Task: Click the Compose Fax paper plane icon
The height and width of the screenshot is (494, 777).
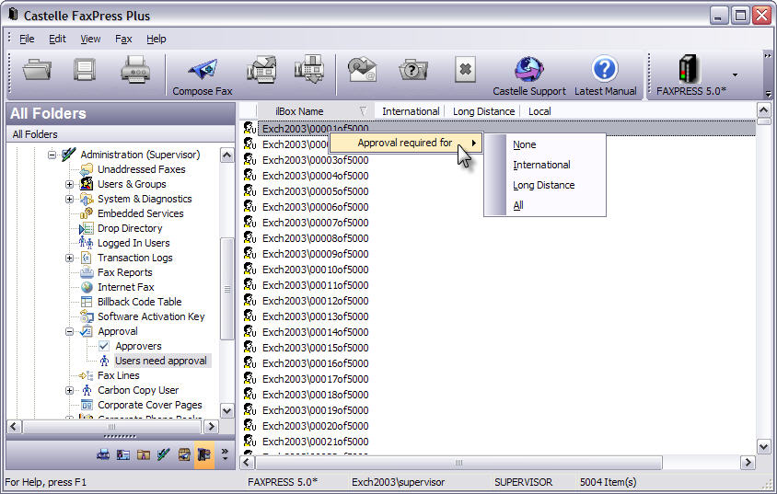Action: tap(203, 69)
